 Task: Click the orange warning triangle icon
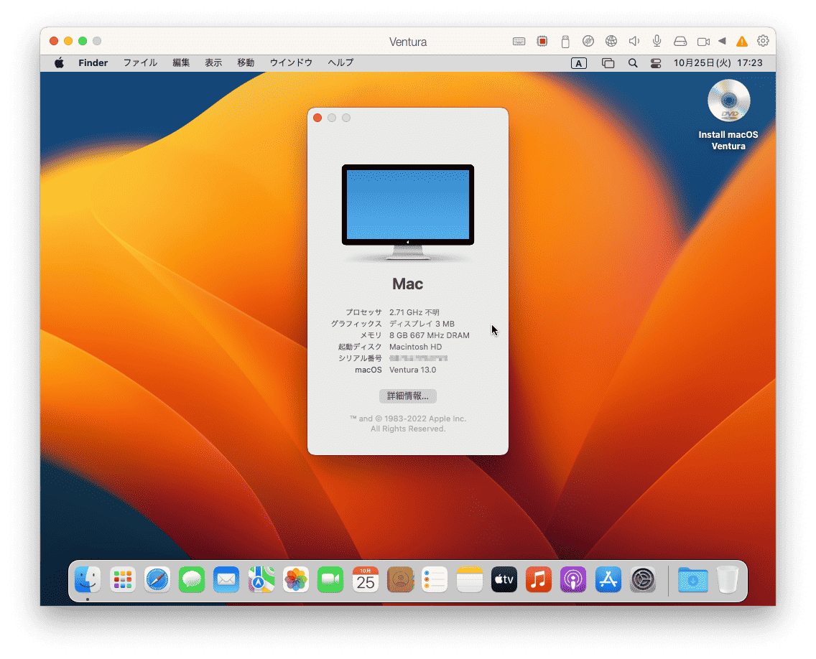(x=741, y=42)
